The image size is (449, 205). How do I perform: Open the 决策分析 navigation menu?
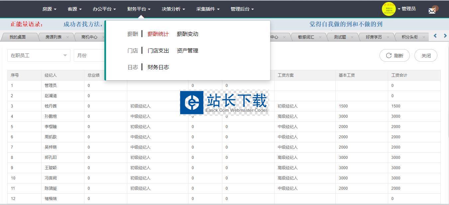pyautogui.click(x=173, y=9)
